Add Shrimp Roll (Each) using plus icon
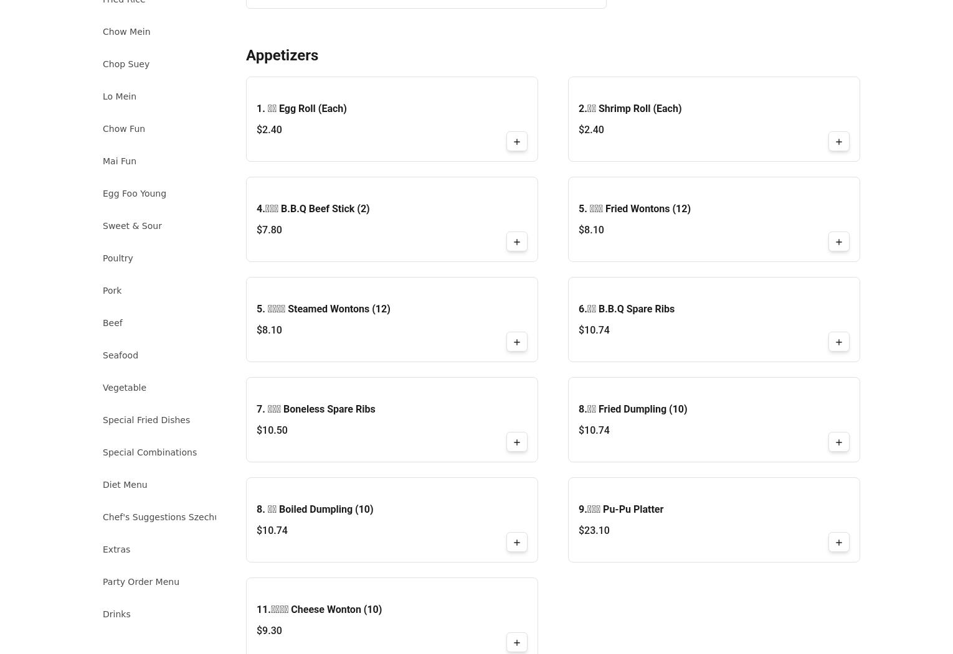Image resolution: width=953 pixels, height=654 pixels. [838, 142]
